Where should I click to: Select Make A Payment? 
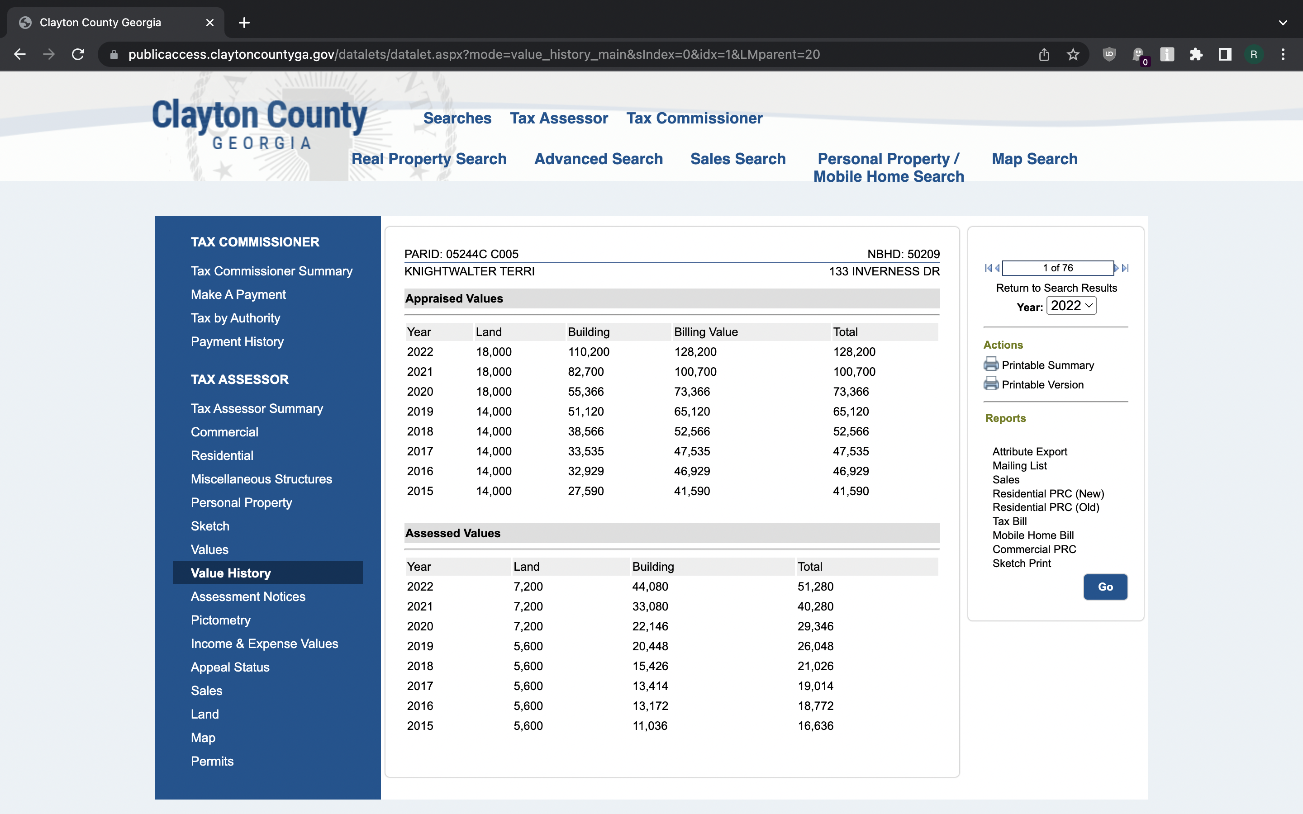click(238, 294)
